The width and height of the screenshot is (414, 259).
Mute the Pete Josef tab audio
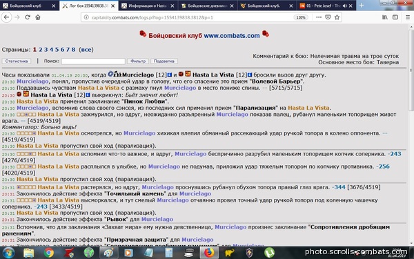[345, 6]
